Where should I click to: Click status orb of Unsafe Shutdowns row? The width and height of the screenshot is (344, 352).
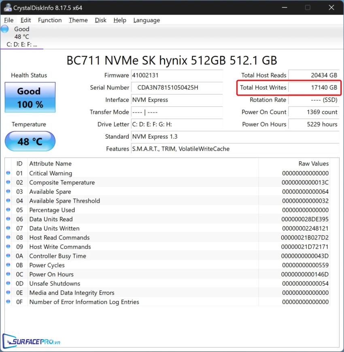tap(8, 283)
